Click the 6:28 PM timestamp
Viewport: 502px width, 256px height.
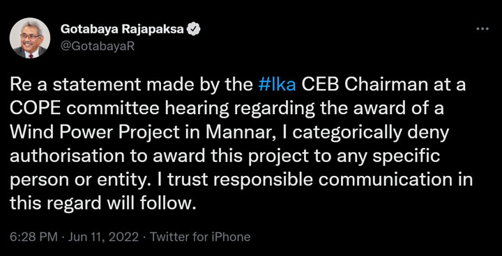33,237
